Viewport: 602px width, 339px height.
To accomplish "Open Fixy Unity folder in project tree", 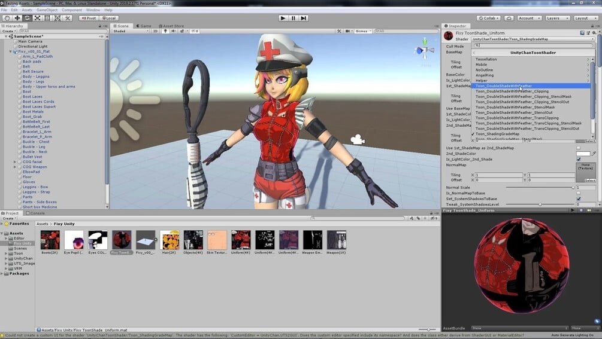I will (x=23, y=243).
